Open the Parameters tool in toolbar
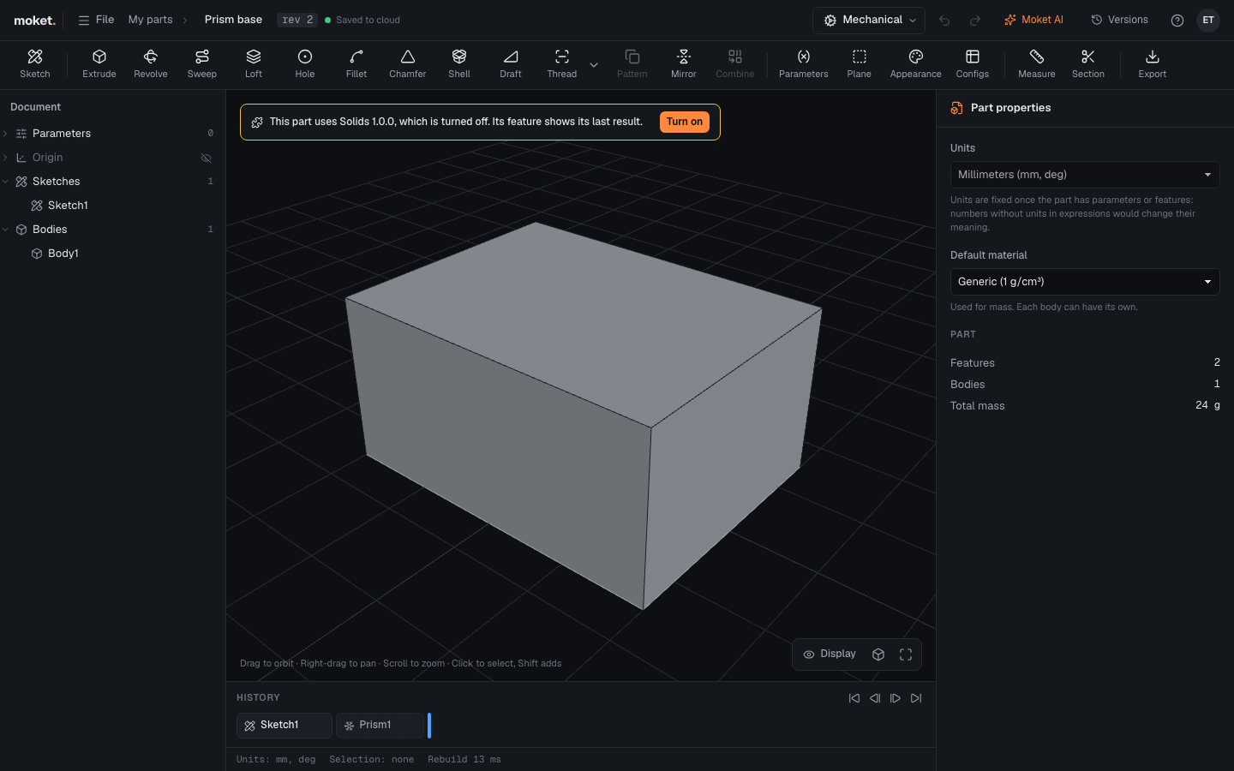1234x771 pixels. (804, 64)
